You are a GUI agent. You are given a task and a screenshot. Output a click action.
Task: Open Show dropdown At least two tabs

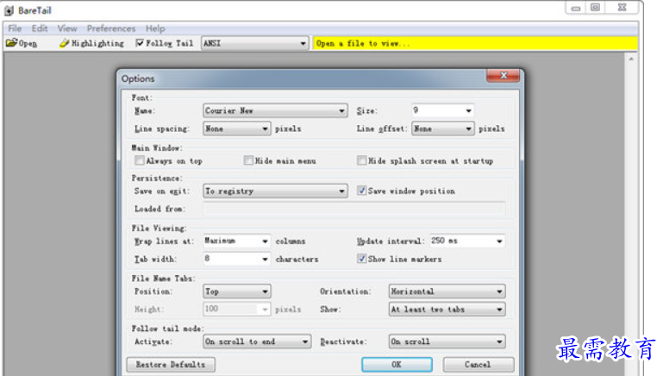(447, 310)
